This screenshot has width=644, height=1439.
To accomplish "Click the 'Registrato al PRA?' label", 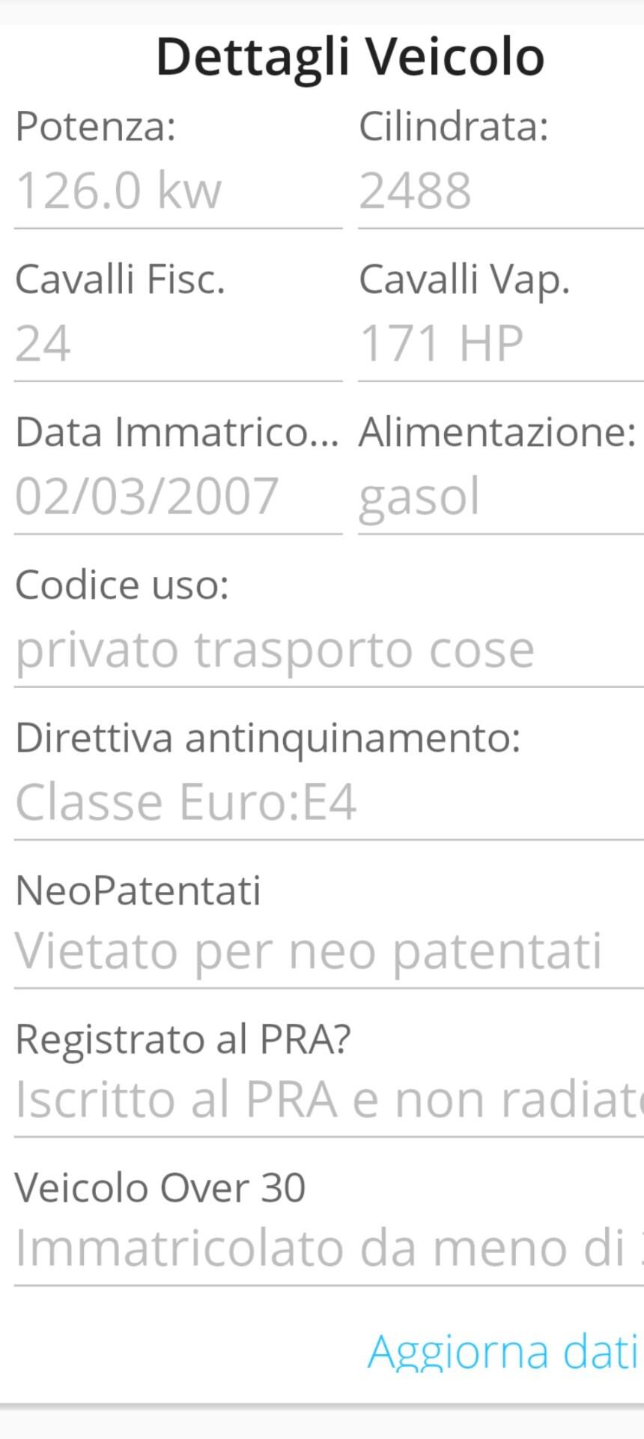I will [183, 1039].
